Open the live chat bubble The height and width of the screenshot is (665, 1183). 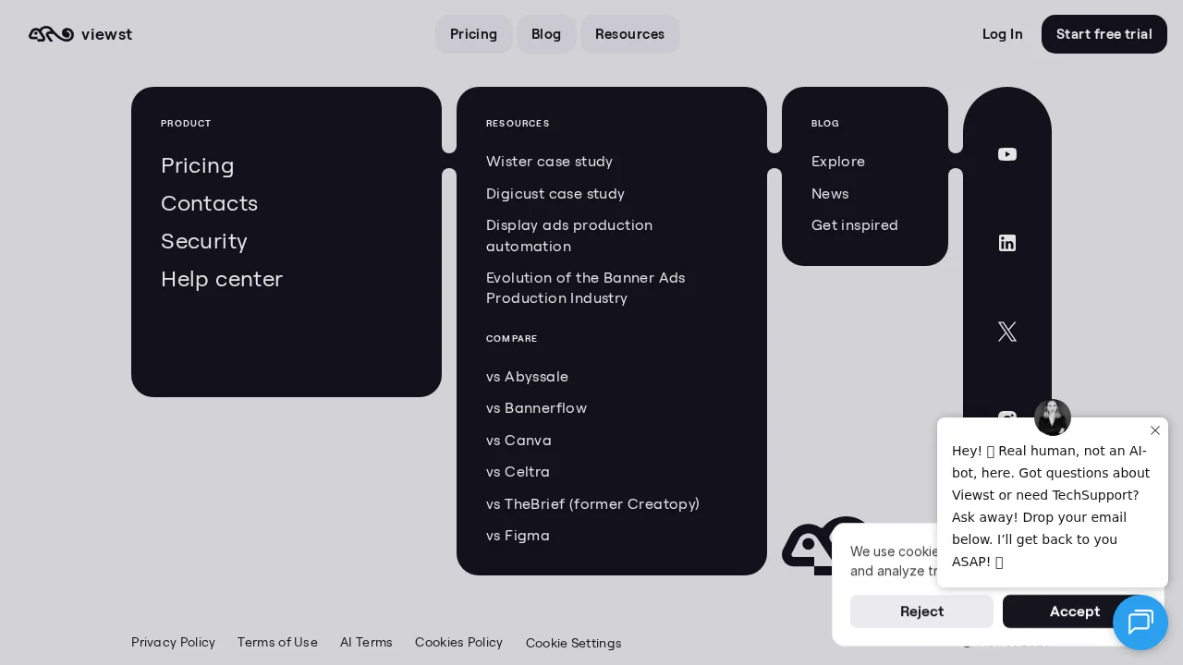[x=1140, y=623]
